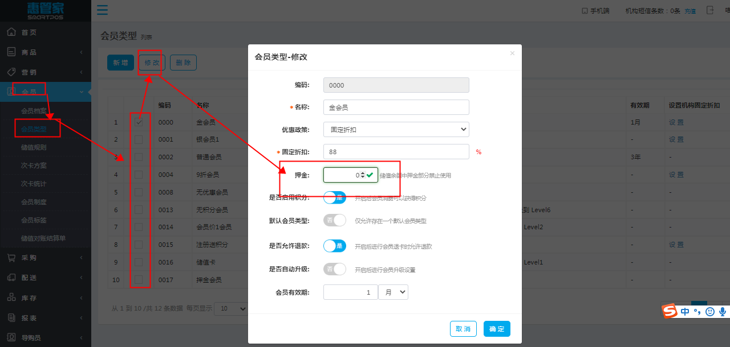Click the 库存 inventory icon
The width and height of the screenshot is (730, 347).
pyautogui.click(x=11, y=298)
